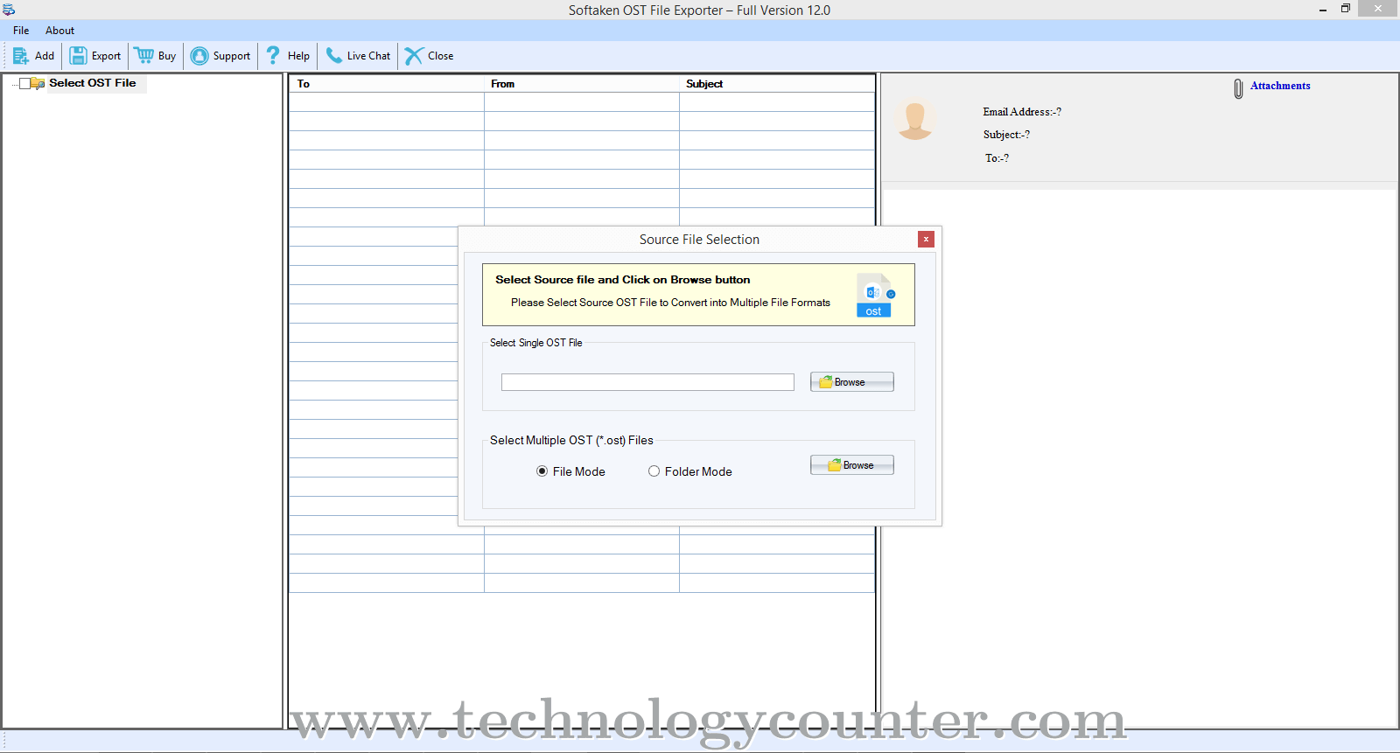The height and width of the screenshot is (753, 1400).
Task: Click the folder icon beside Select OST File
Action: tap(38, 83)
